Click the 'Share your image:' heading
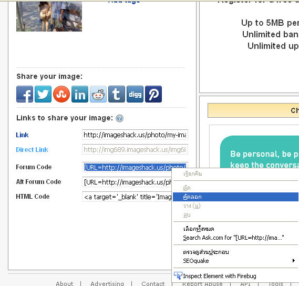The image size is (299, 286). (x=49, y=77)
